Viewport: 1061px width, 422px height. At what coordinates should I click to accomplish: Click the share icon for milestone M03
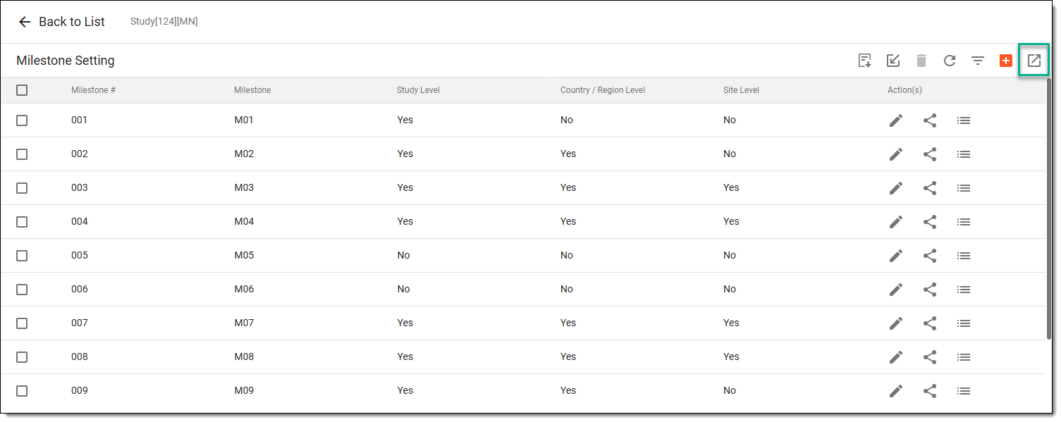tap(930, 188)
